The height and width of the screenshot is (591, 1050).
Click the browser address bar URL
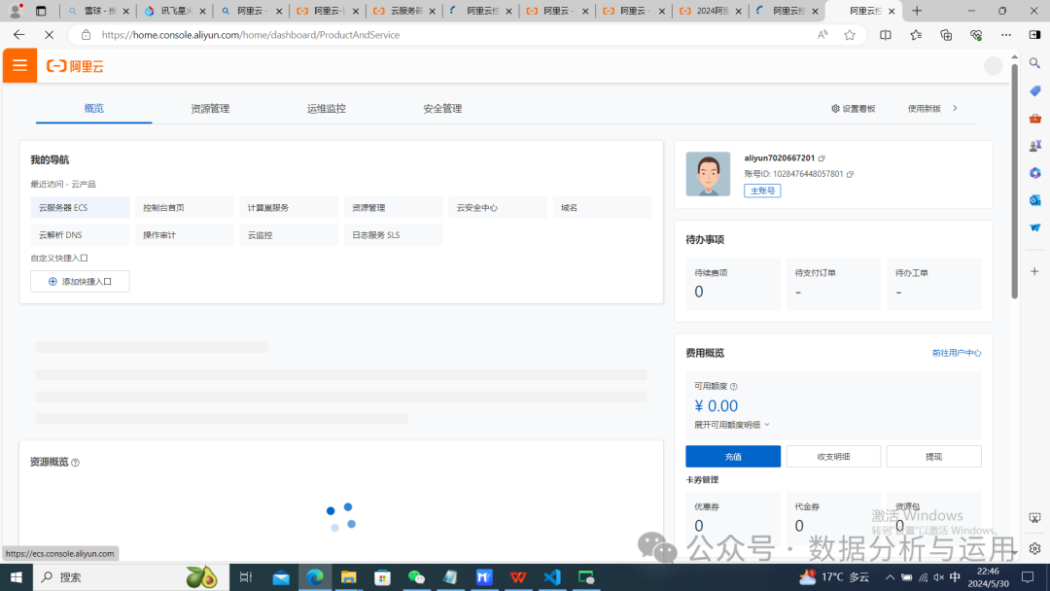(251, 35)
